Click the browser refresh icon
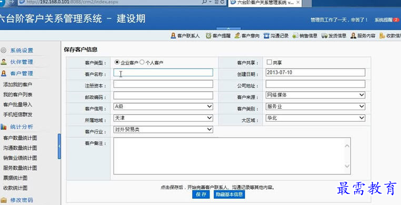The width and height of the screenshot is (401, 205). click(x=223, y=2)
